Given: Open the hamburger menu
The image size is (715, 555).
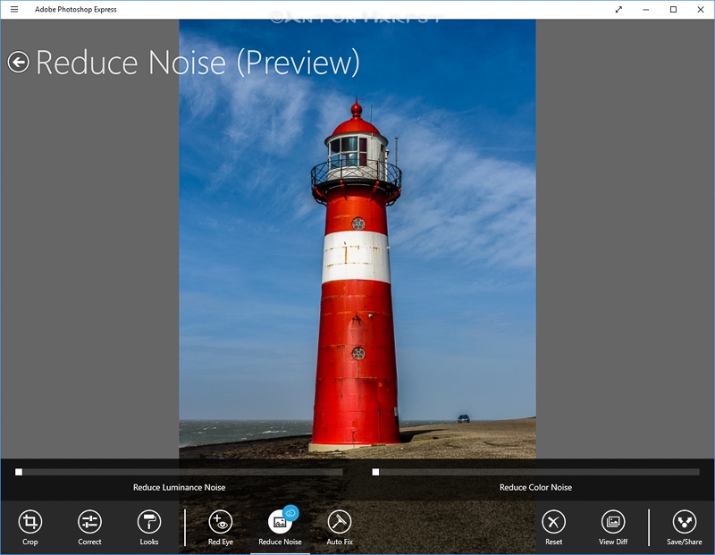Looking at the screenshot, I should click(x=14, y=9).
